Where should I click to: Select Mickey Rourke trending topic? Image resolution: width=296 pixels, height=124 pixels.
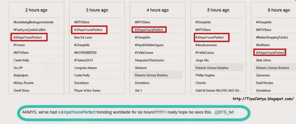(24, 83)
